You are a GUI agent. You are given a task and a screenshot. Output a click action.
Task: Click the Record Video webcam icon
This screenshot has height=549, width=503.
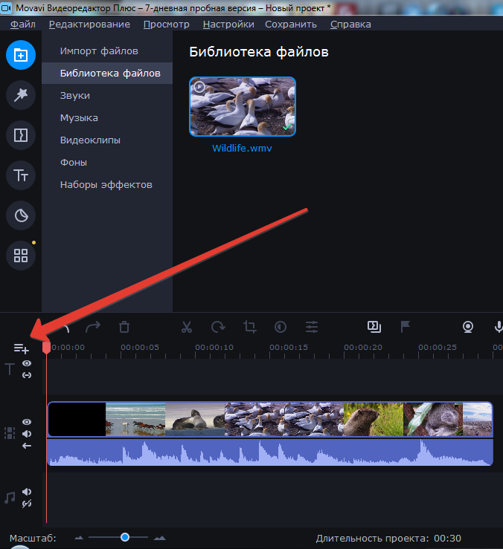pos(468,327)
